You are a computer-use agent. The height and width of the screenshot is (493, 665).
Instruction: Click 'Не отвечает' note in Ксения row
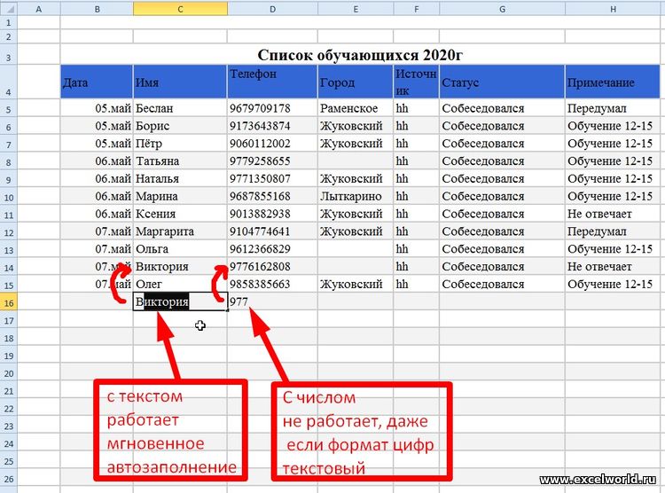pos(613,214)
